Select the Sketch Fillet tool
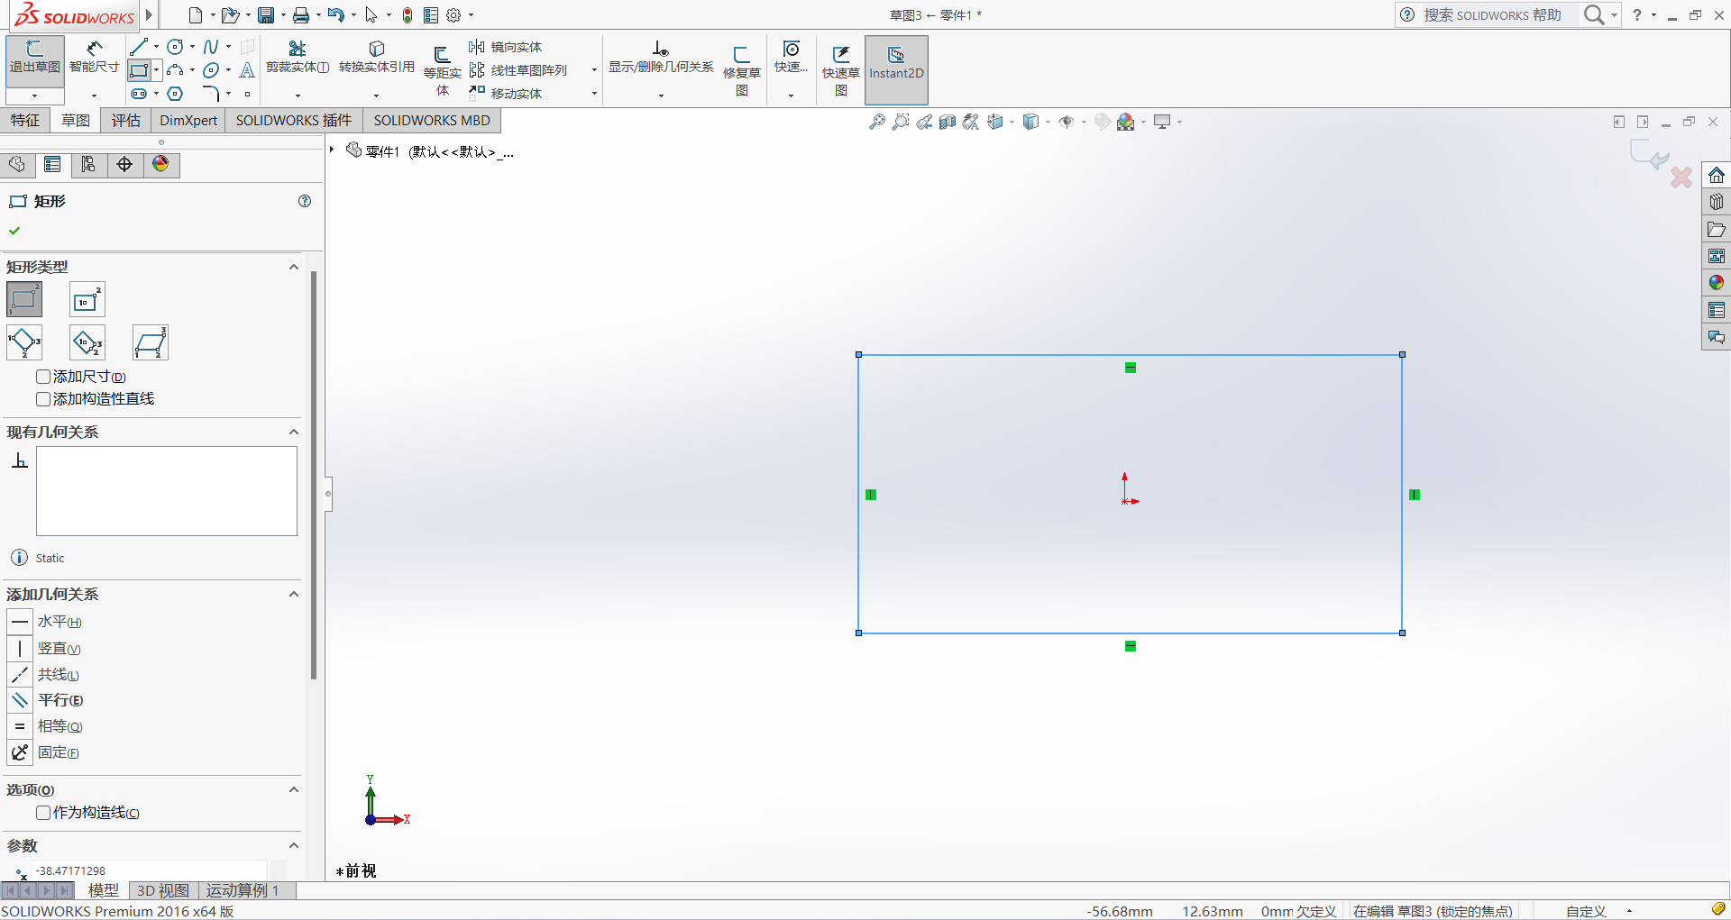Image resolution: width=1731 pixels, height=920 pixels. click(x=211, y=94)
